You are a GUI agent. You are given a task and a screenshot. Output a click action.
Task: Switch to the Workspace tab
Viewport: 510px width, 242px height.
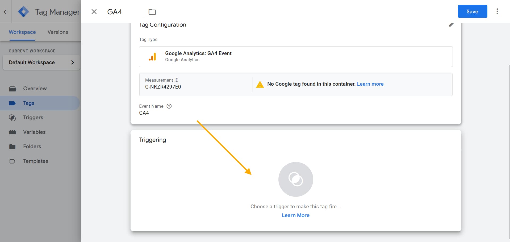[22, 32]
